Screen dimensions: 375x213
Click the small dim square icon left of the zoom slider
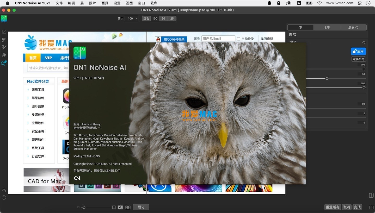pyautogui.click(x=78, y=207)
